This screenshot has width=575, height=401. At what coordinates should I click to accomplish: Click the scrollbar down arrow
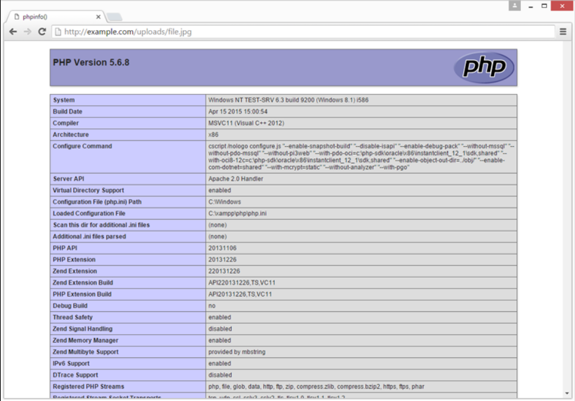567,393
